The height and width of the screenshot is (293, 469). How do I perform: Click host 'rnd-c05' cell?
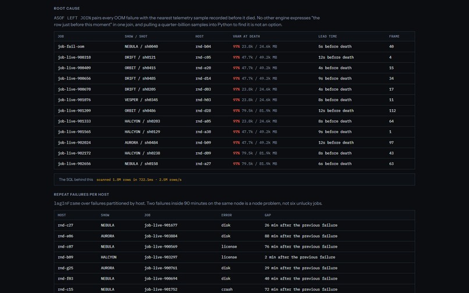pyautogui.click(x=203, y=58)
